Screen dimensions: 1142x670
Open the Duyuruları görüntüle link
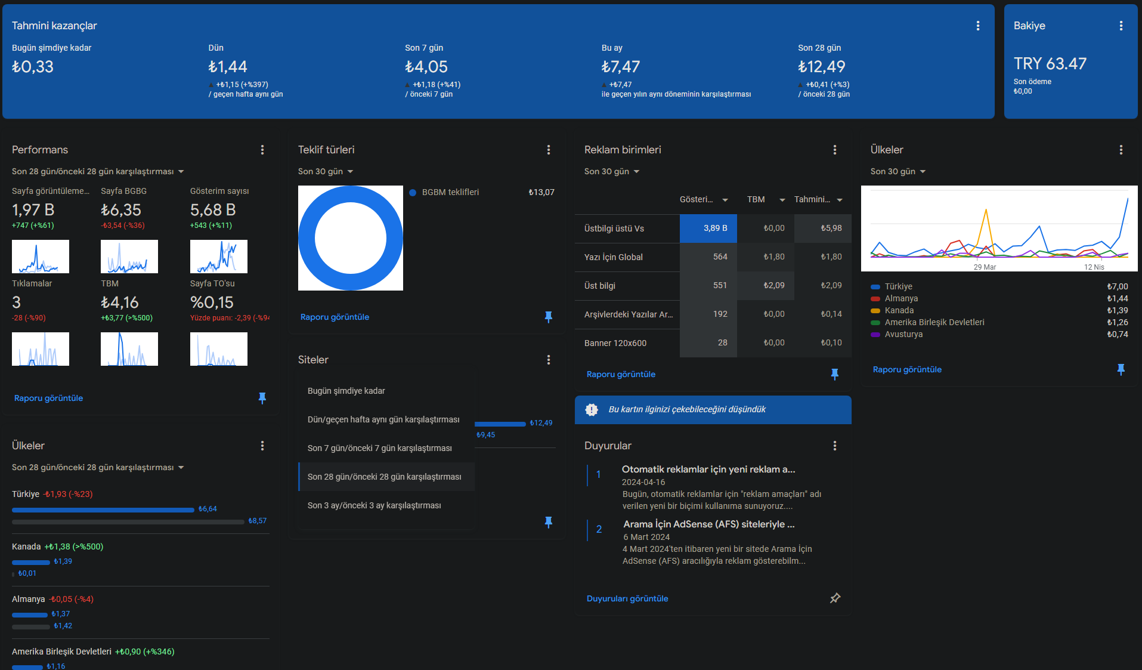[x=627, y=598]
